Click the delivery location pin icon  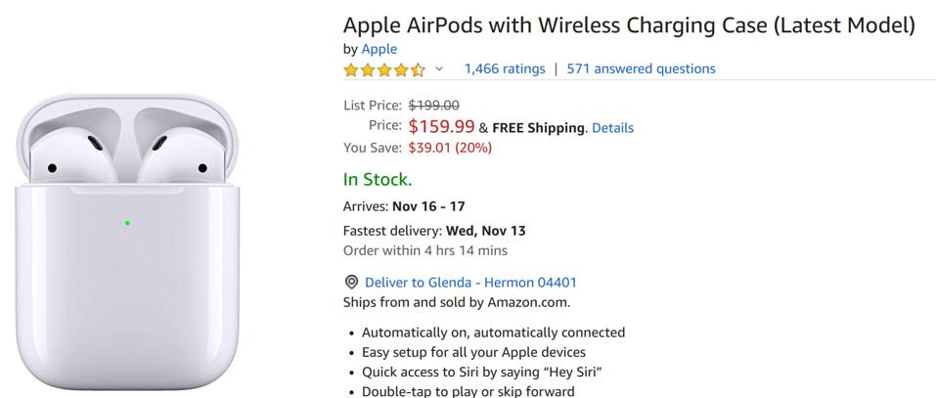351,283
